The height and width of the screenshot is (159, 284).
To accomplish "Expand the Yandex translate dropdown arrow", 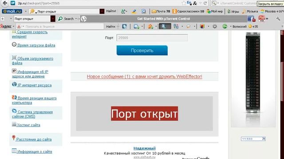I will [x=182, y=26].
